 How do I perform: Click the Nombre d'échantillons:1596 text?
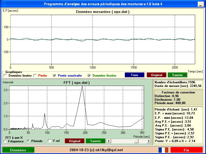tap(175, 82)
